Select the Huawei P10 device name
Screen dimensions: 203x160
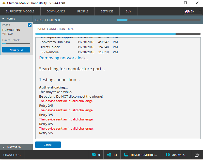point(11,30)
